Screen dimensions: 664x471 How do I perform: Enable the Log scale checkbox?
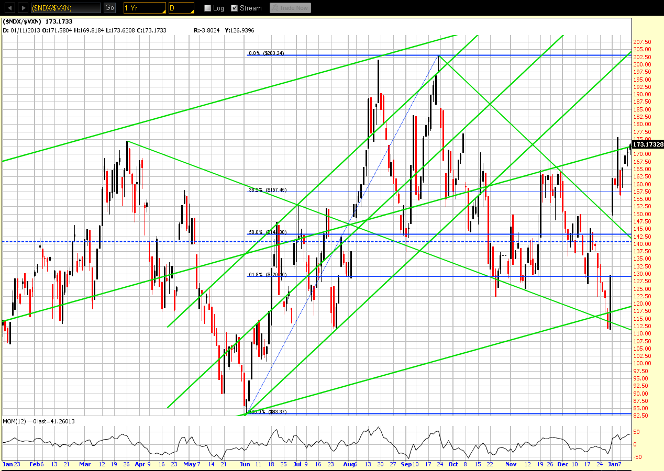pyautogui.click(x=208, y=8)
